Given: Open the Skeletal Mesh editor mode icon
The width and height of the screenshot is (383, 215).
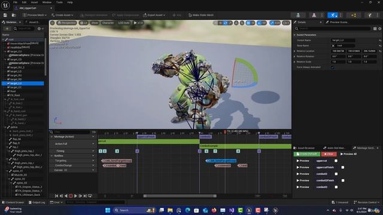Looking at the screenshot, I should pyautogui.click(x=314, y=15).
